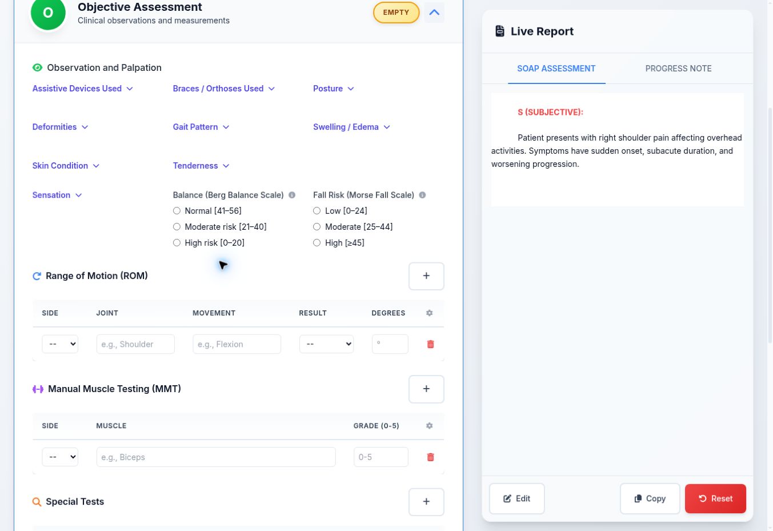Switch to the SOAP ASSESSMENT tab

coord(556,69)
